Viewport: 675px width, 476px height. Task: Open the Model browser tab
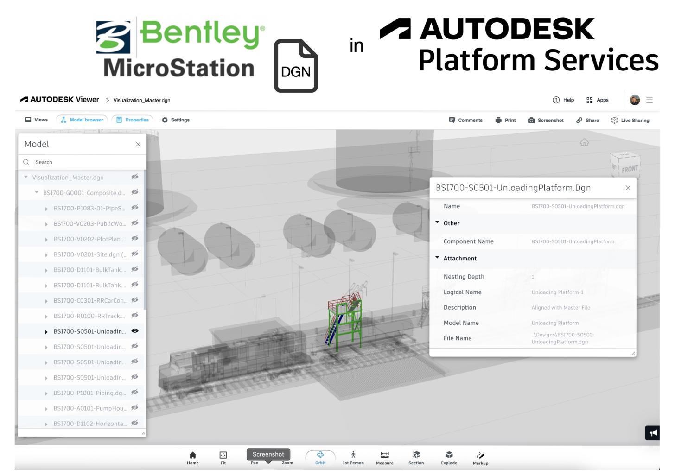click(82, 120)
